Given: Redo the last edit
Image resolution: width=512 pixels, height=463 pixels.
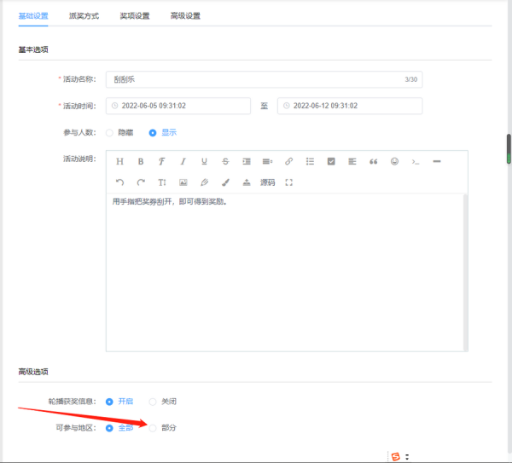Looking at the screenshot, I should 141,182.
